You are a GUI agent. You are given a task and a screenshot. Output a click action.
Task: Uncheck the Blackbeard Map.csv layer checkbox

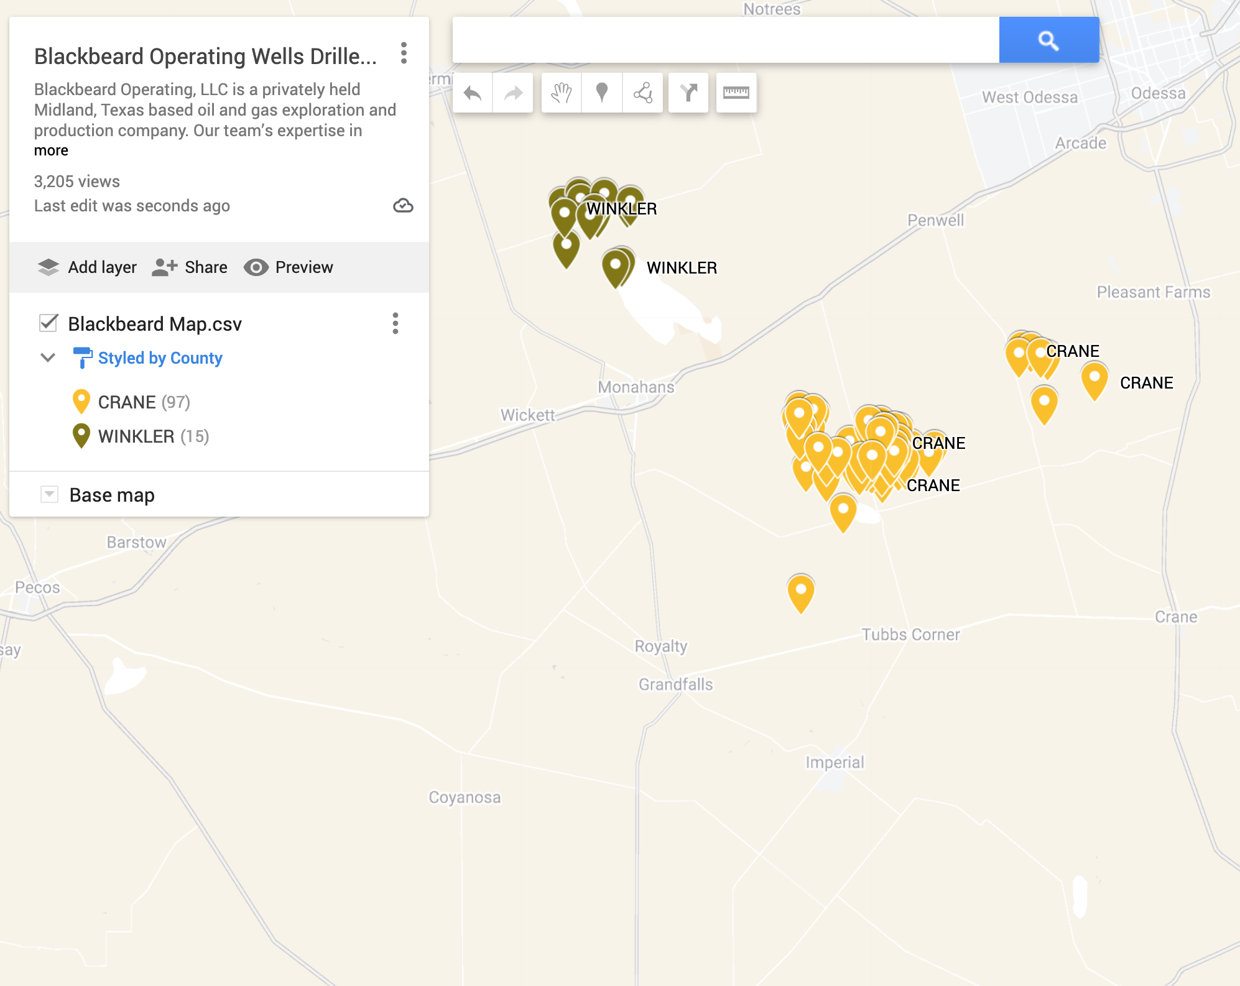point(49,323)
